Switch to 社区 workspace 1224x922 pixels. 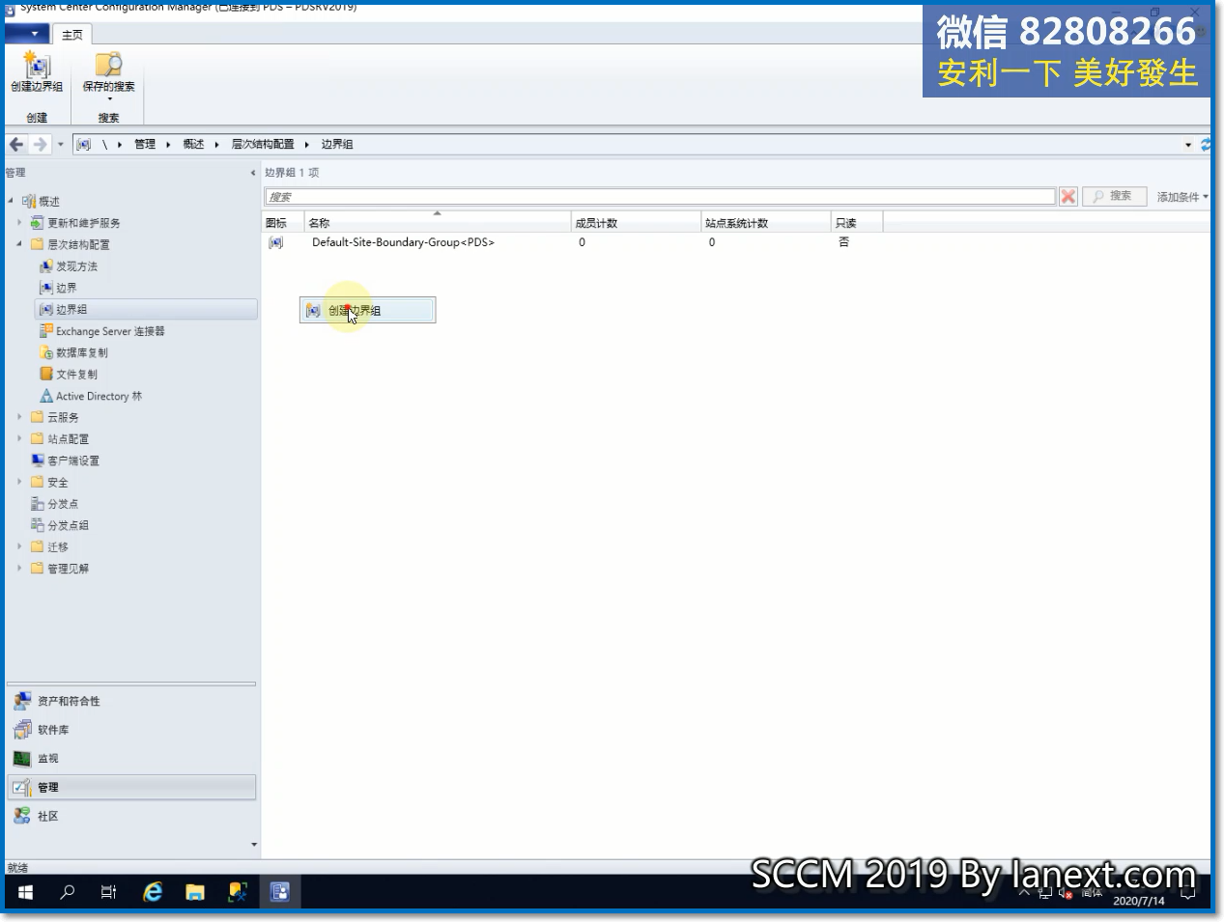(131, 816)
